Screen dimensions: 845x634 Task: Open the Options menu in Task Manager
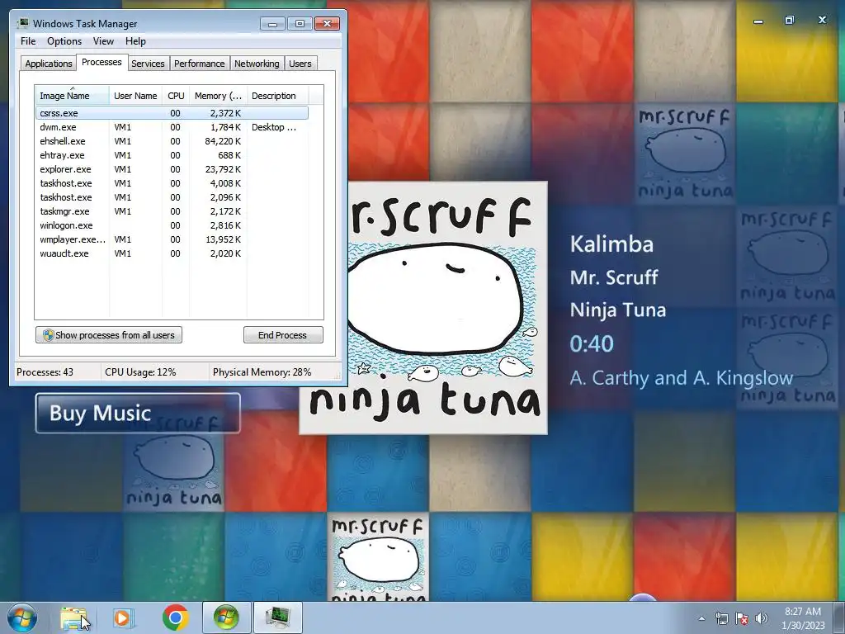64,41
